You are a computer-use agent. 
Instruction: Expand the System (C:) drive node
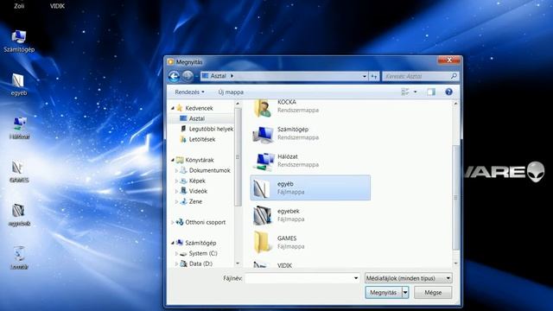tap(176, 253)
